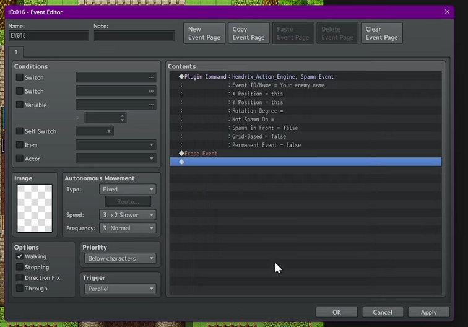Click the diamond icon beside Plugin Command
This screenshot has width=468, height=327.
pyautogui.click(x=181, y=77)
